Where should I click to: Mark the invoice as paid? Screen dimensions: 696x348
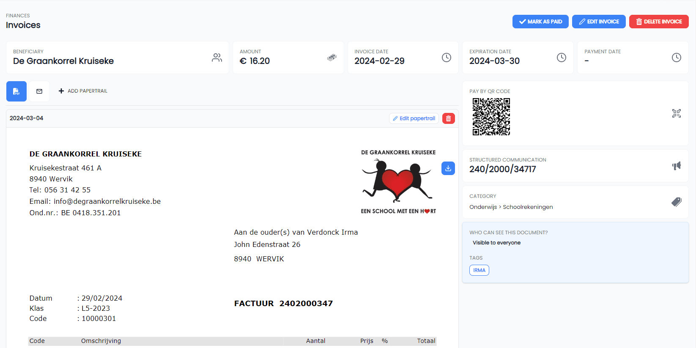(x=540, y=22)
